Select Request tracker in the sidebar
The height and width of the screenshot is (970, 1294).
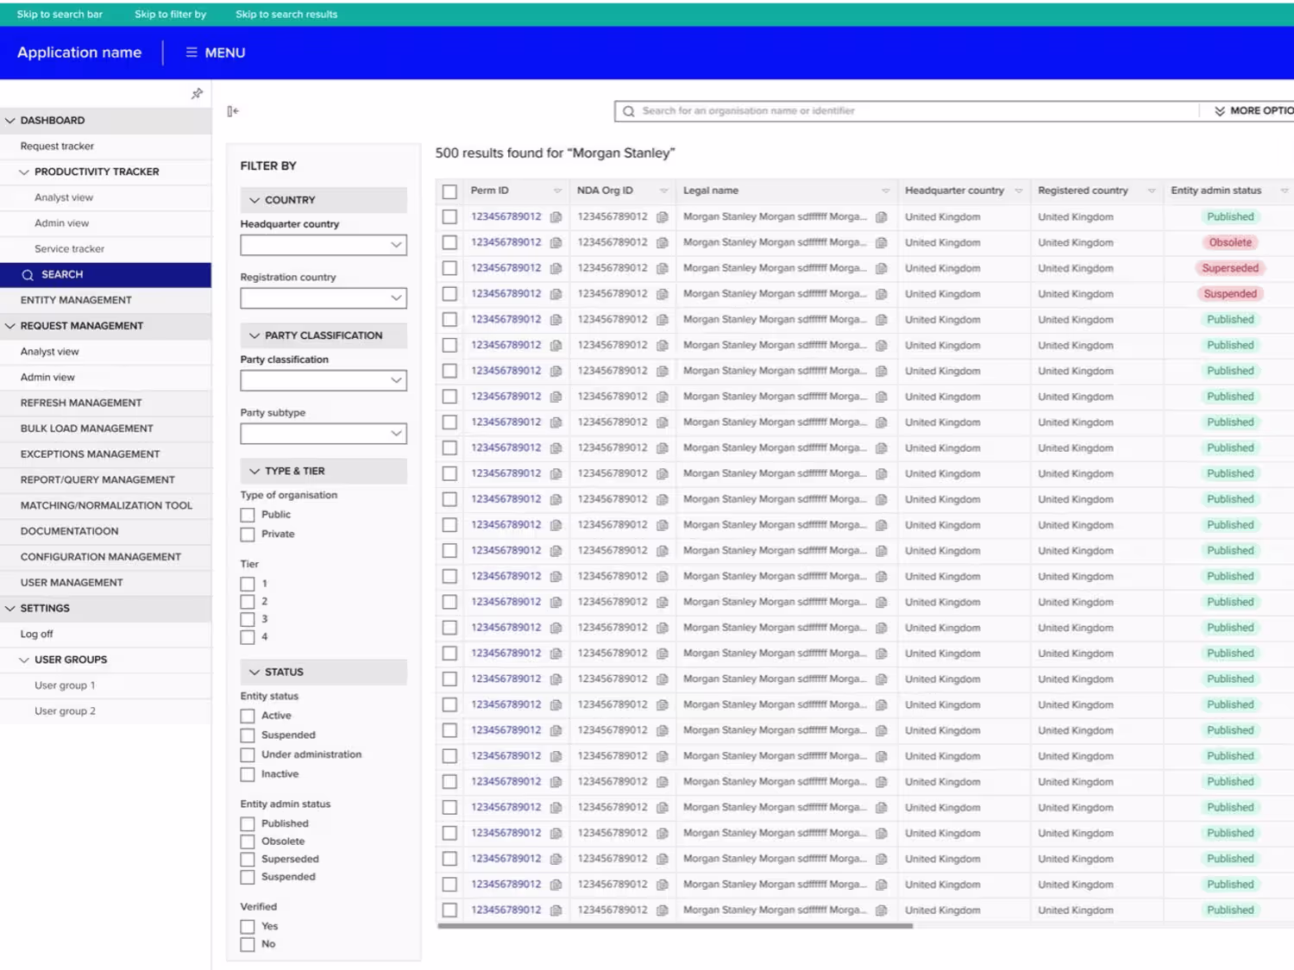pyautogui.click(x=57, y=147)
